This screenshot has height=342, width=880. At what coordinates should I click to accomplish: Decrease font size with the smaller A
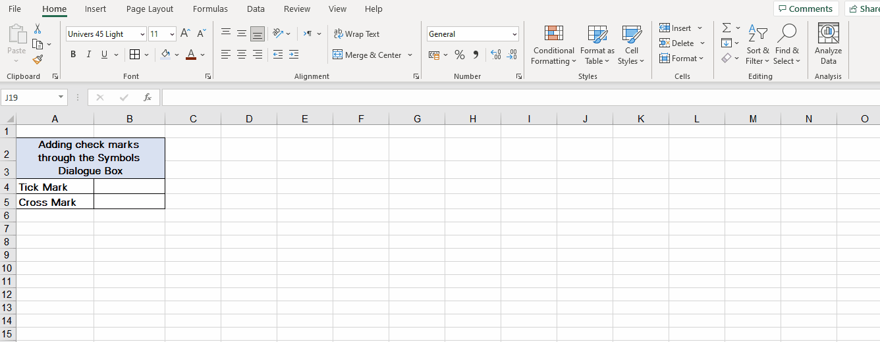point(202,34)
